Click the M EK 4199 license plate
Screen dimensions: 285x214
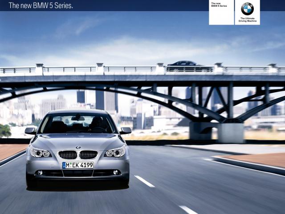[x=78, y=165]
